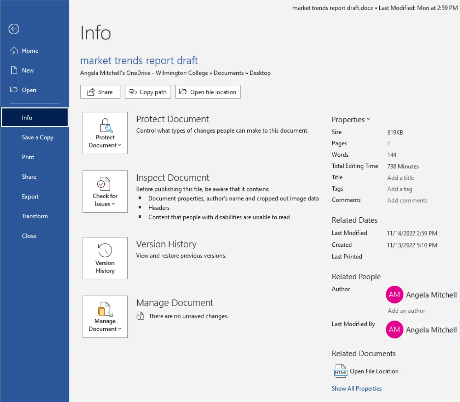Open file location from the toolbar
460x402 pixels.
(208, 92)
